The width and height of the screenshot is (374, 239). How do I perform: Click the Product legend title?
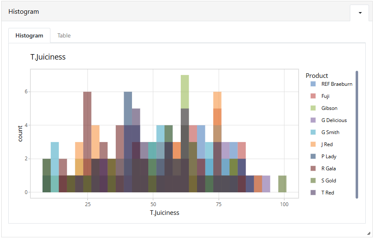tap(317, 76)
